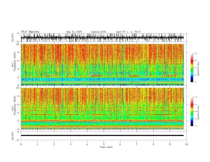Click the time axis tick label "10"
The width and height of the screenshot is (210, 162).
pyautogui.click(x=186, y=144)
